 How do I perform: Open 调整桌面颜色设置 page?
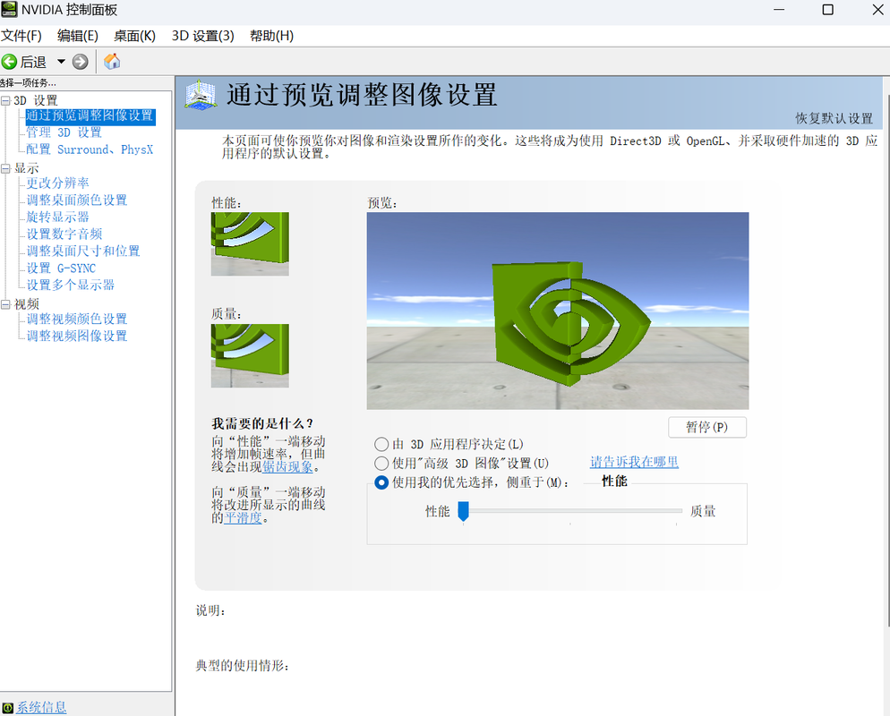click(x=77, y=200)
